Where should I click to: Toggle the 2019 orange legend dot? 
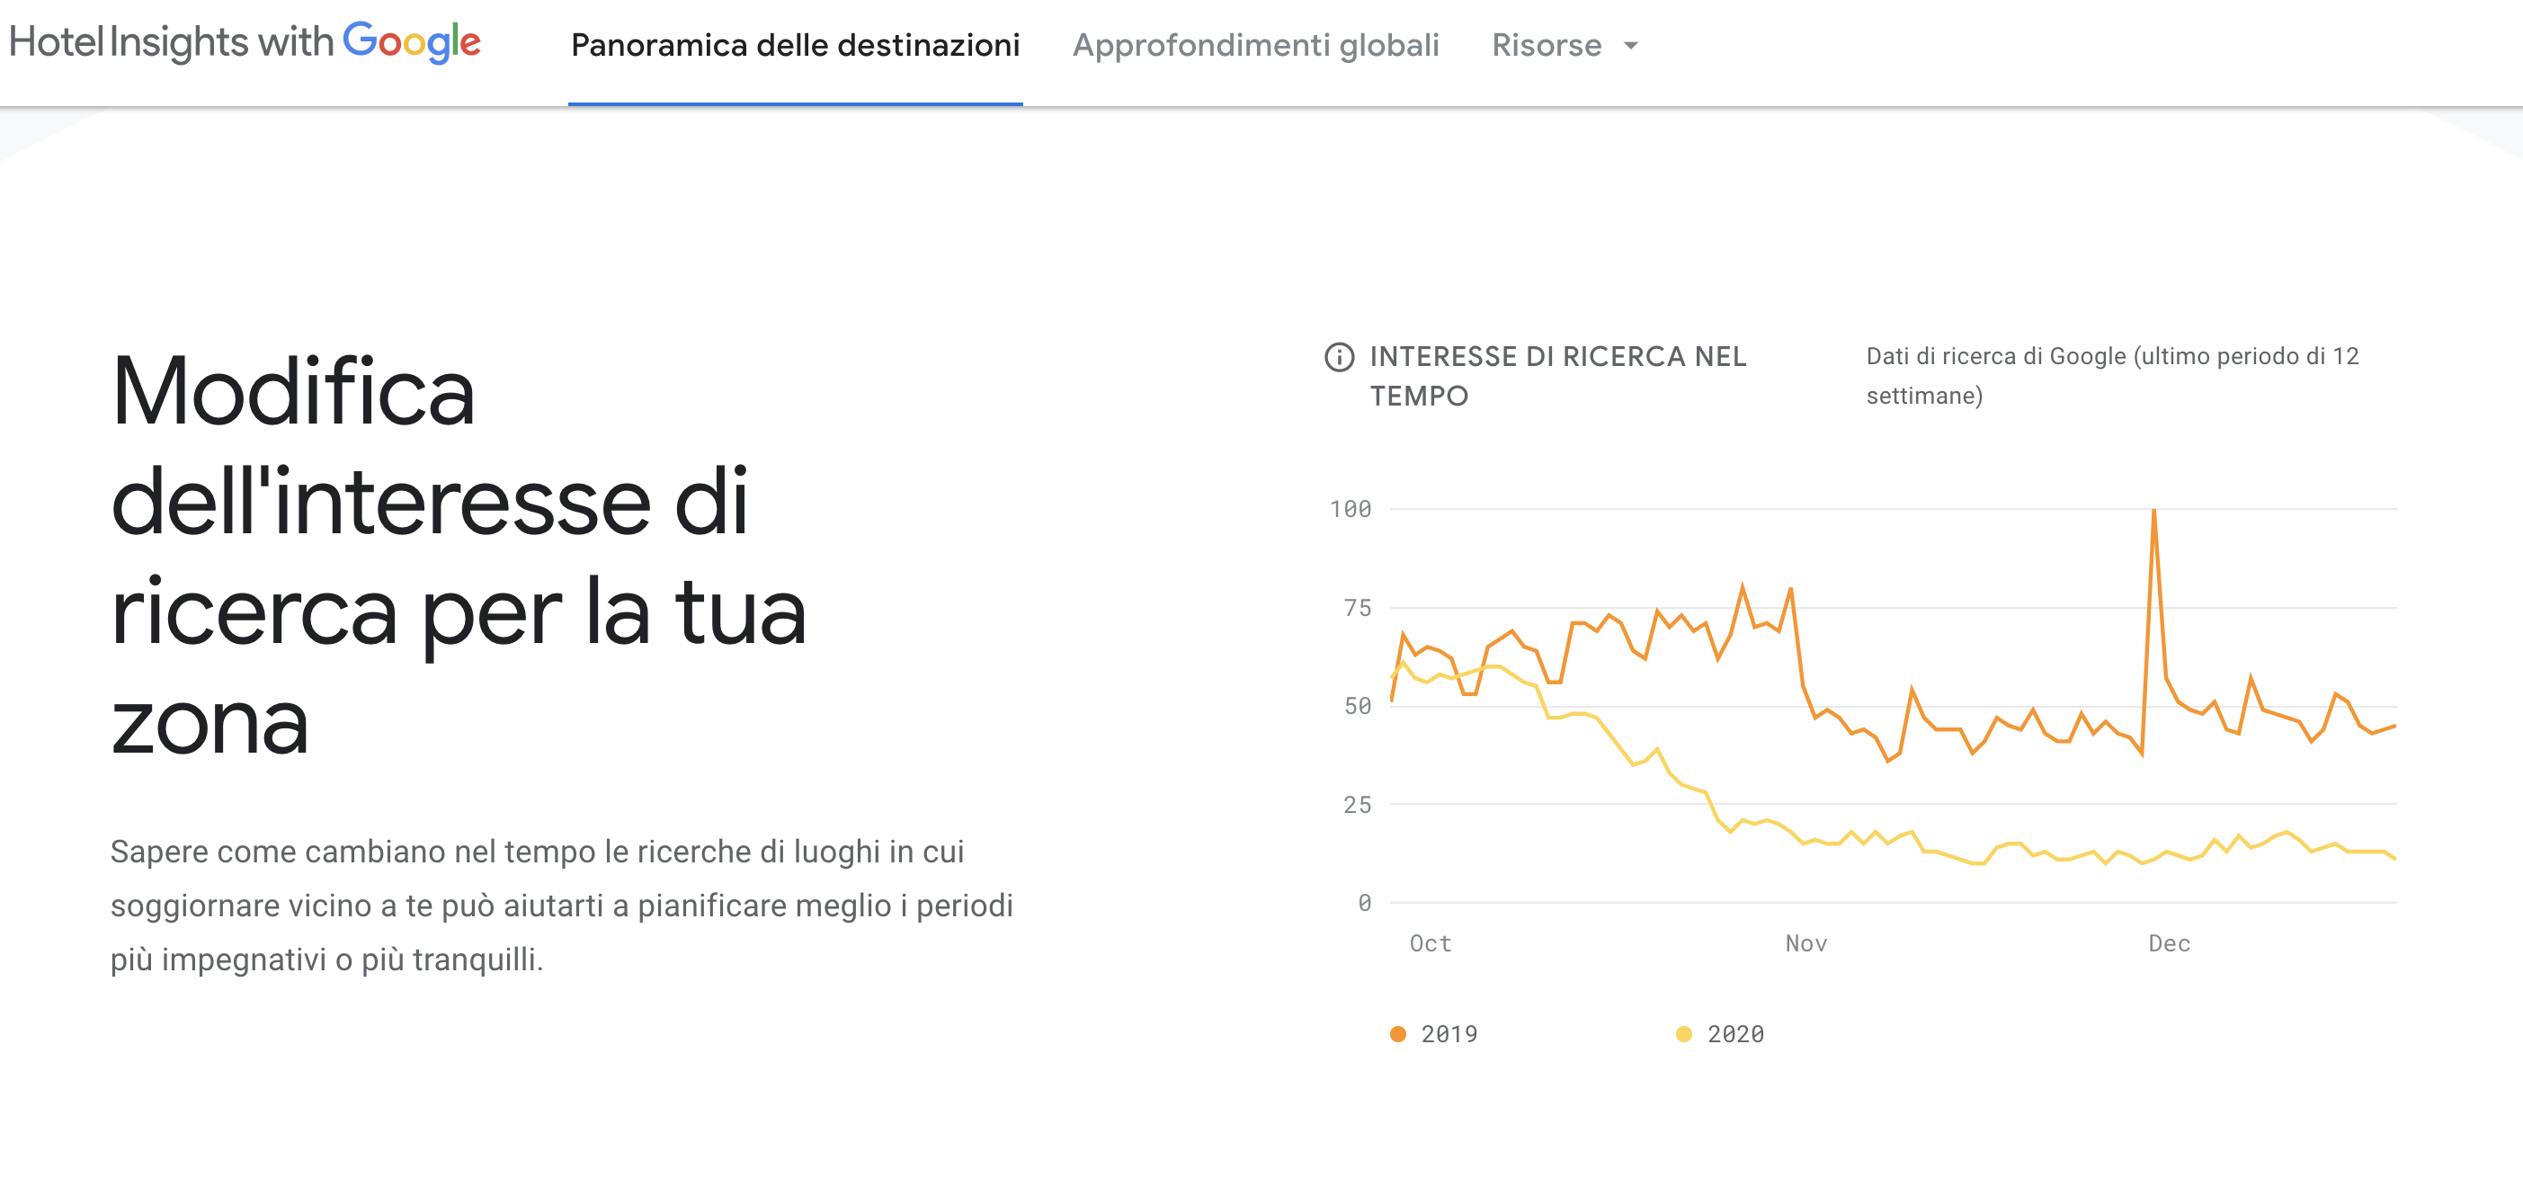point(1397,1034)
